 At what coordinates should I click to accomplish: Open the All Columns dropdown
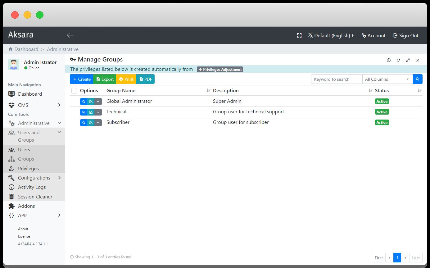coord(387,79)
